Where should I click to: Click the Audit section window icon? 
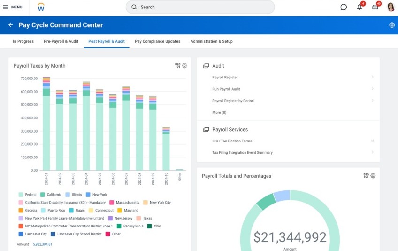pyautogui.click(x=206, y=66)
